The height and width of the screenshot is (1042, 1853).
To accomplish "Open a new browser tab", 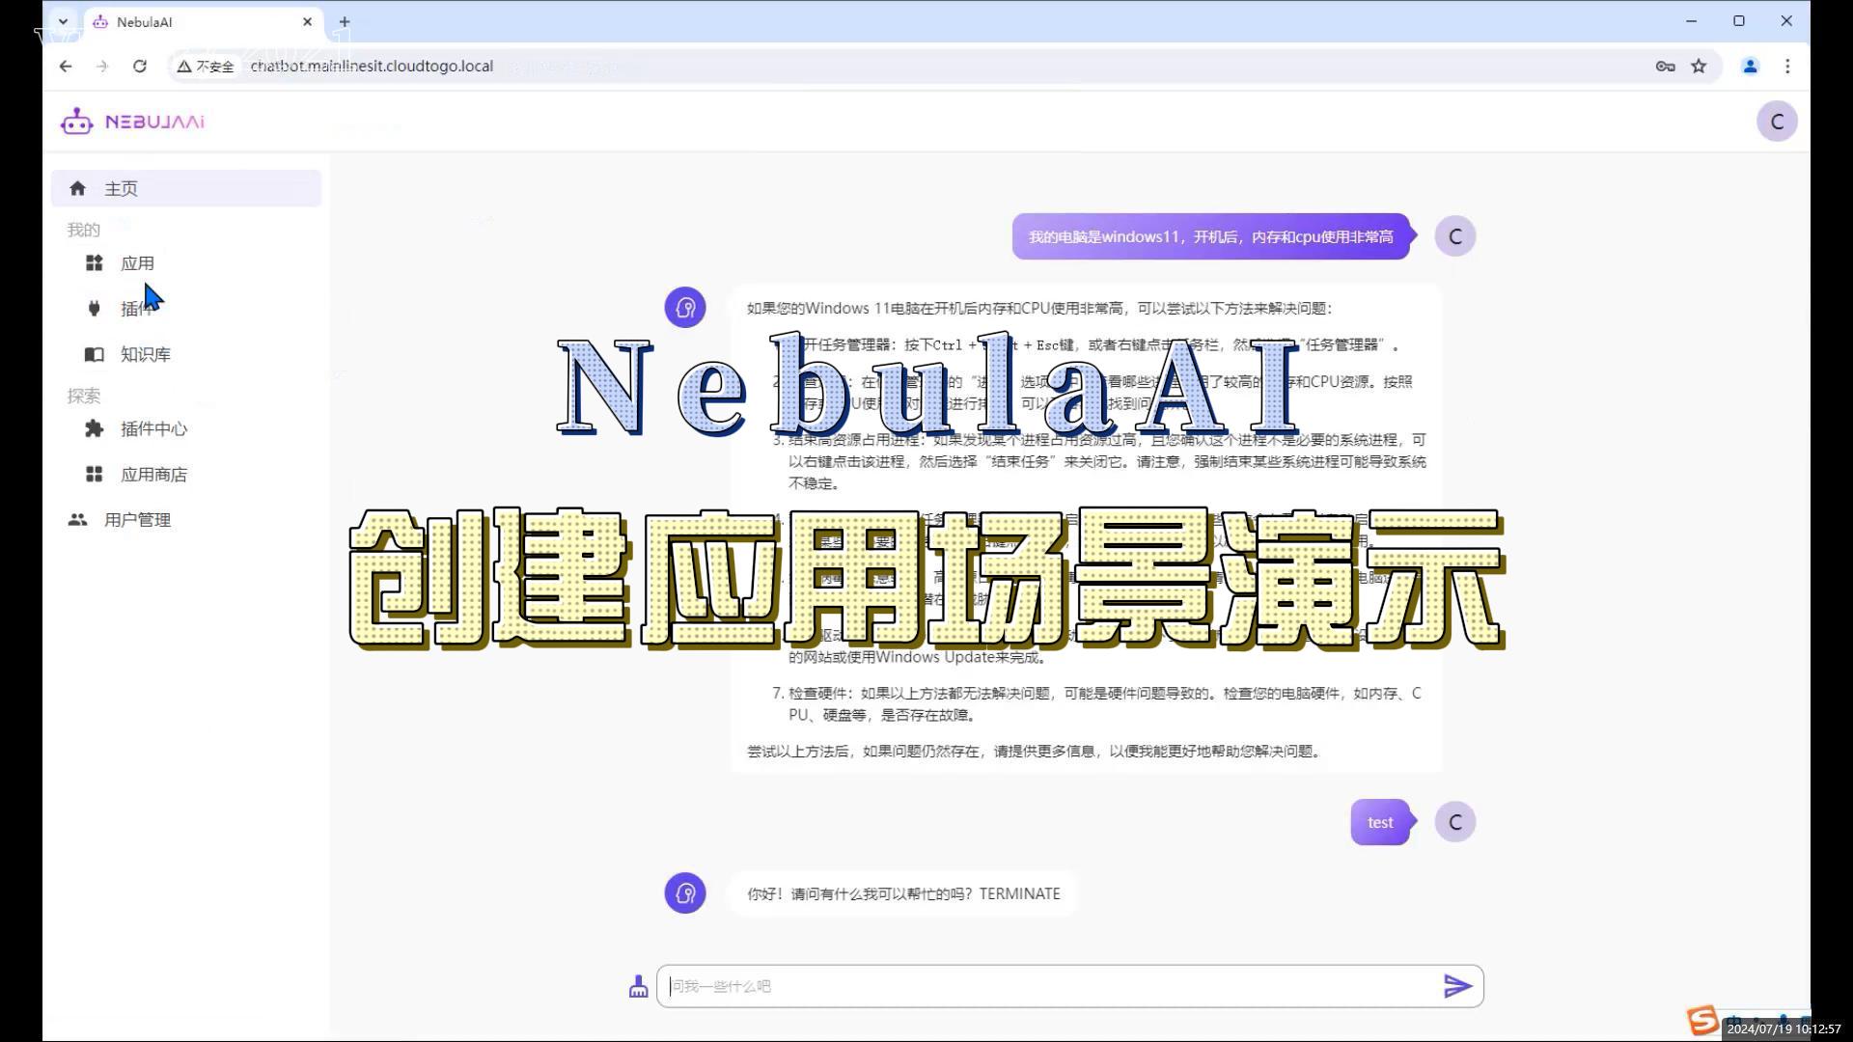I will [x=345, y=21].
